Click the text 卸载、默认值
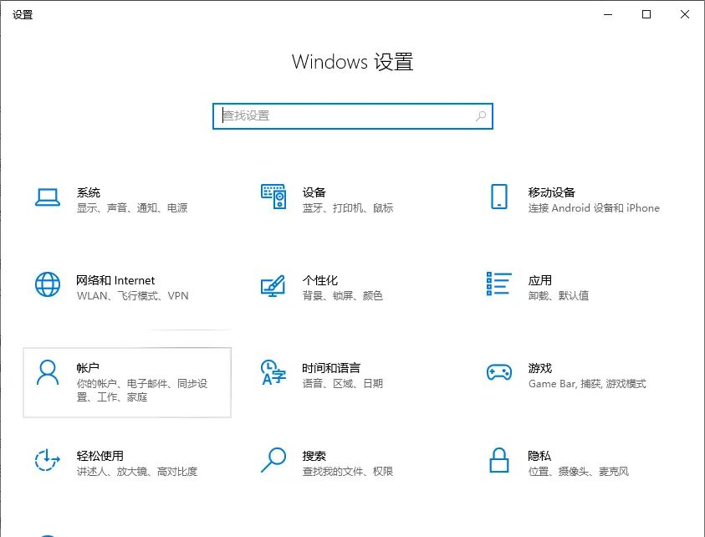 (x=559, y=295)
